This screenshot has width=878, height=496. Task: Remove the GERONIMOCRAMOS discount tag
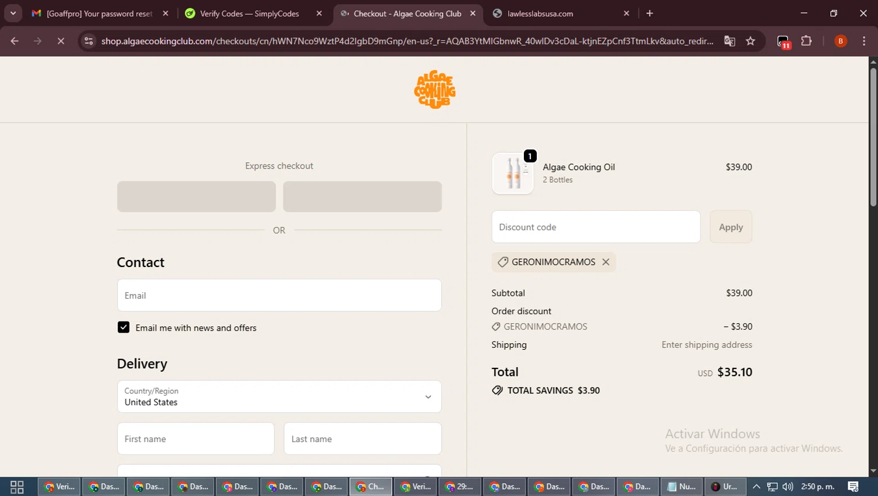click(x=606, y=262)
